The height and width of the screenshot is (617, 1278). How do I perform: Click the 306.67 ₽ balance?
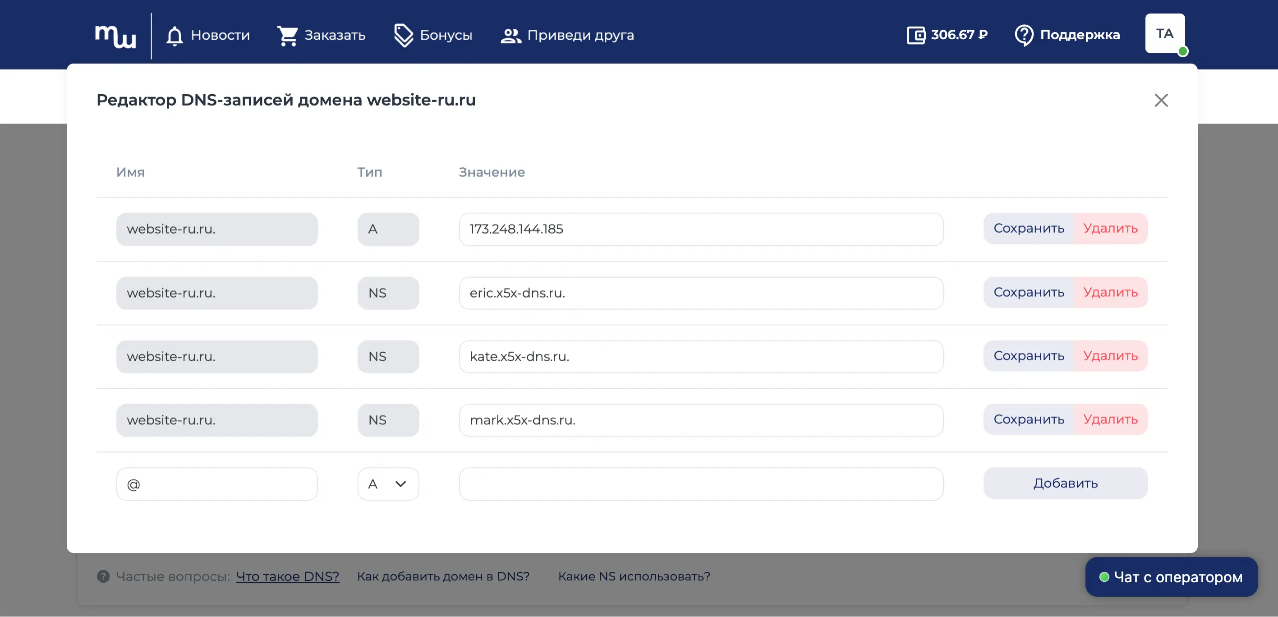click(x=959, y=35)
